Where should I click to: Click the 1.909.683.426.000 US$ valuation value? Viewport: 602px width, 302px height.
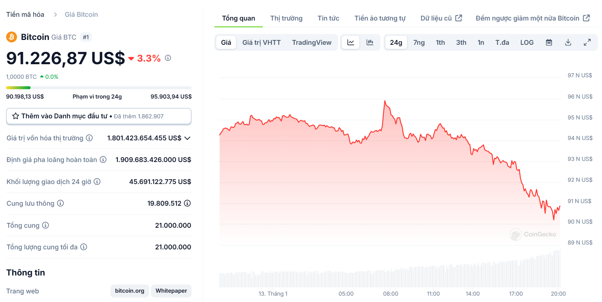tap(153, 160)
